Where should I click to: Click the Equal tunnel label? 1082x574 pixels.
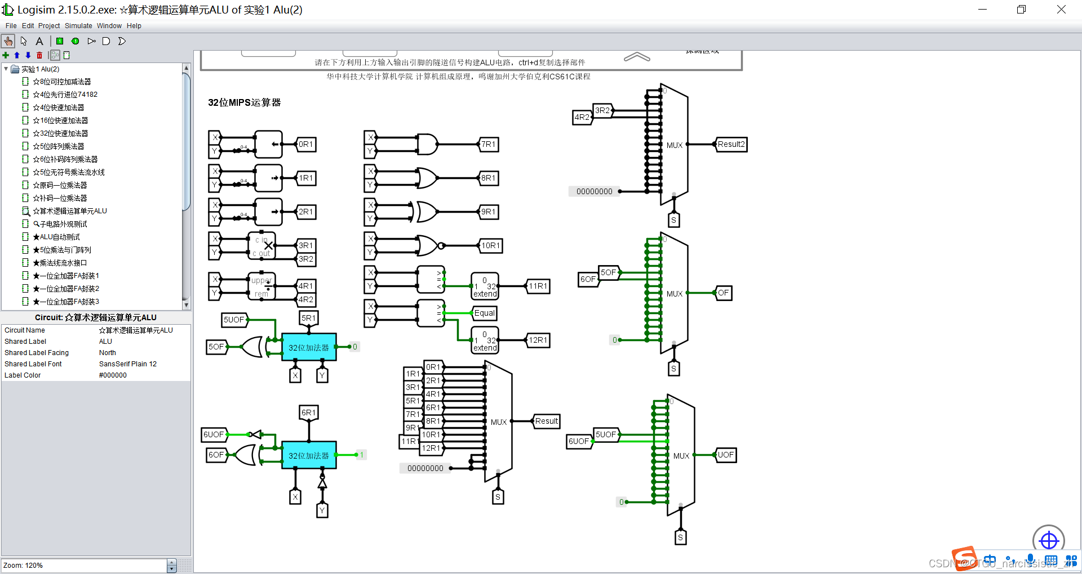coord(484,313)
